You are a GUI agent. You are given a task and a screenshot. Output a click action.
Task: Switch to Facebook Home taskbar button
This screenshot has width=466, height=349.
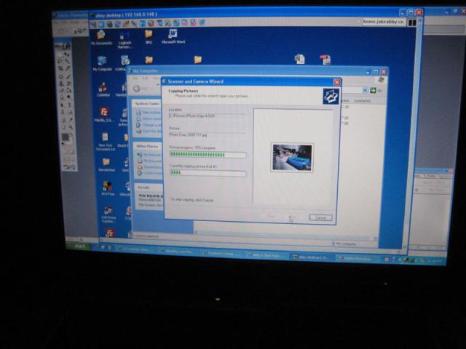click(x=221, y=254)
